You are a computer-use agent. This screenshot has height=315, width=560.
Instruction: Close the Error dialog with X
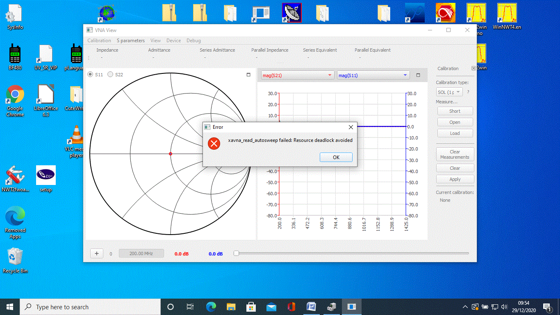(x=351, y=127)
